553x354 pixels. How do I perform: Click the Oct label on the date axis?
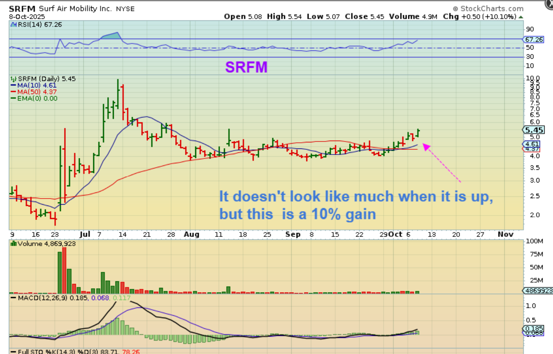point(395,234)
